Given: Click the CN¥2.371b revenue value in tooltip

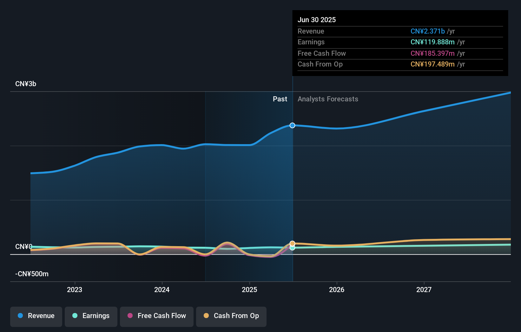Looking at the screenshot, I should [428, 31].
